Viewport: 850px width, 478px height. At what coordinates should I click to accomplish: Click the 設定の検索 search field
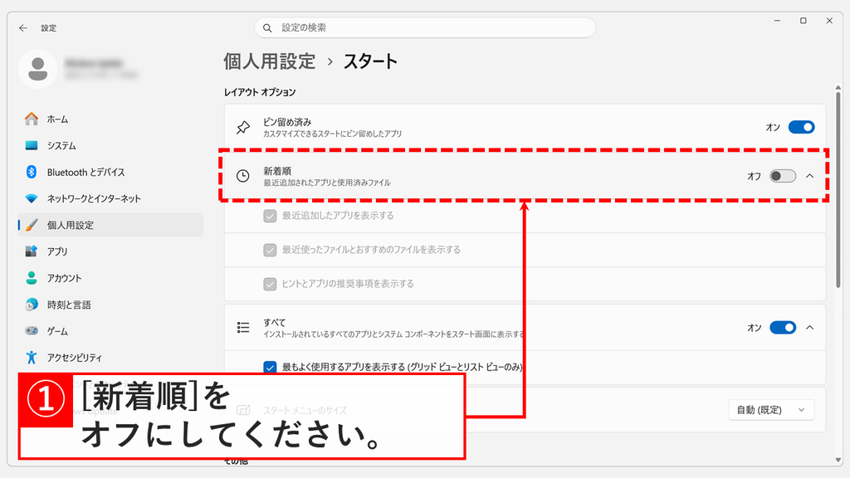(425, 27)
